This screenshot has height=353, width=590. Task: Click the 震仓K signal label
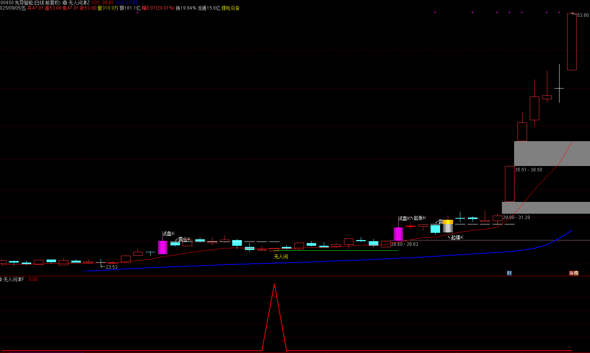click(x=185, y=239)
